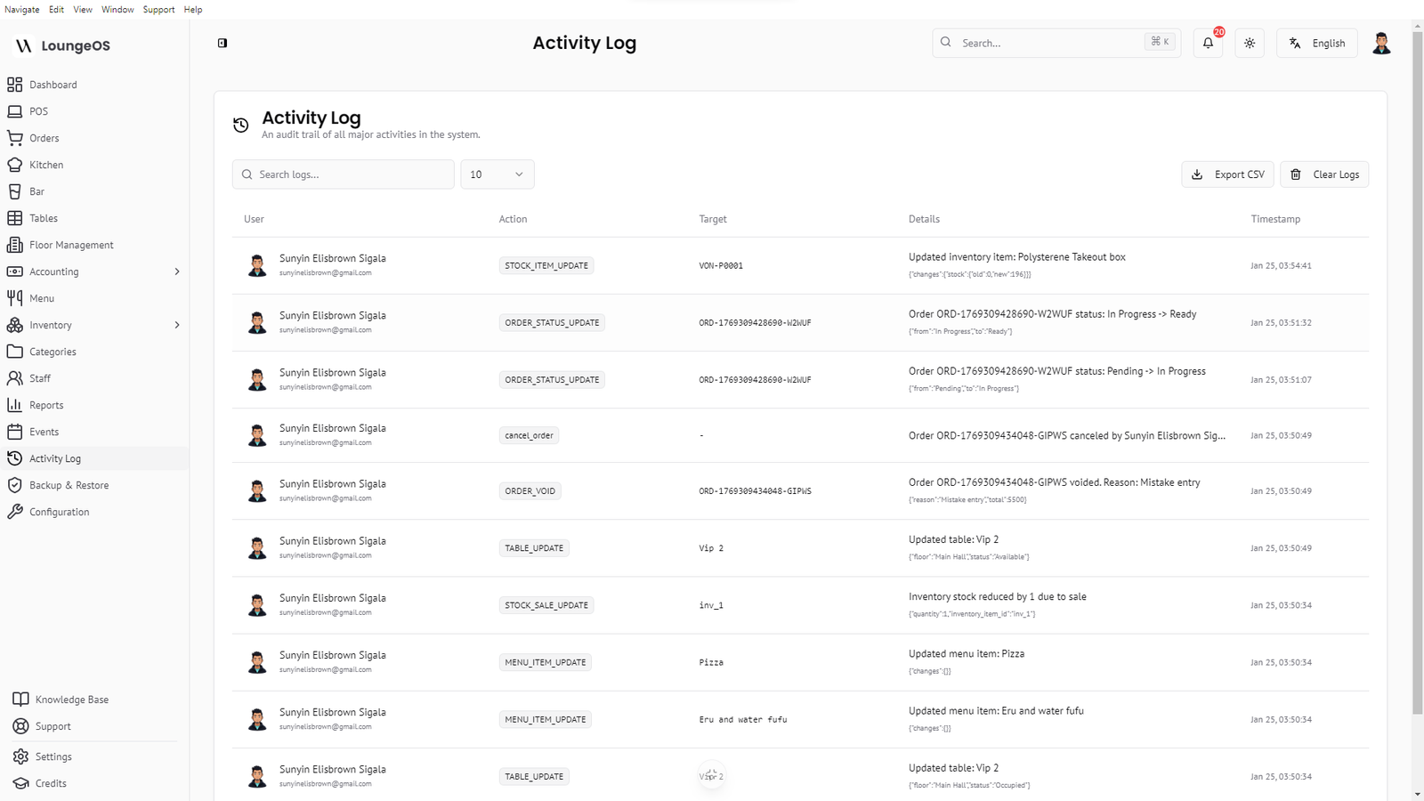Open the Support menu in menu bar

(x=158, y=10)
